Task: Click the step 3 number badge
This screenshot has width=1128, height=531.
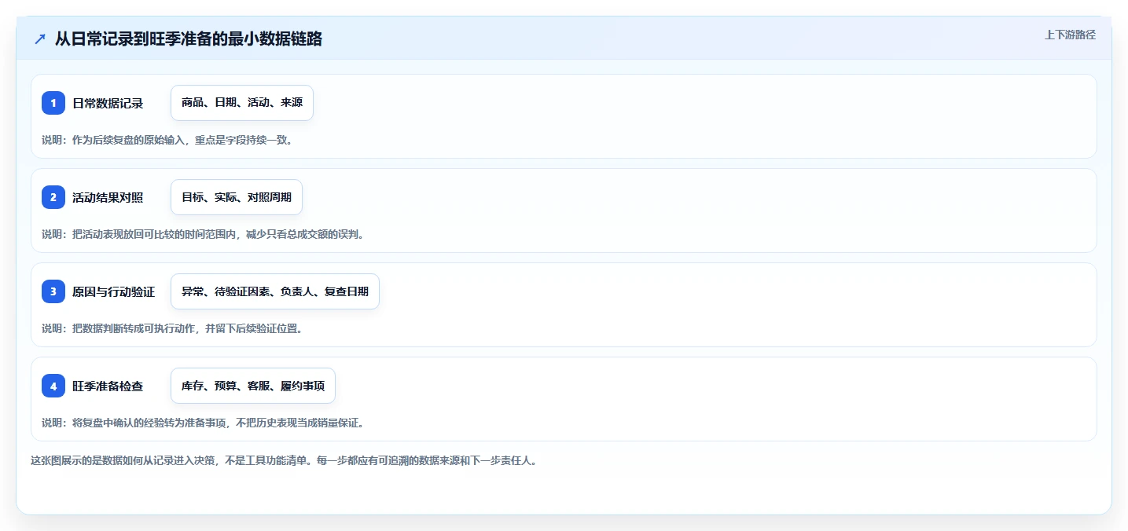Action: [x=53, y=291]
